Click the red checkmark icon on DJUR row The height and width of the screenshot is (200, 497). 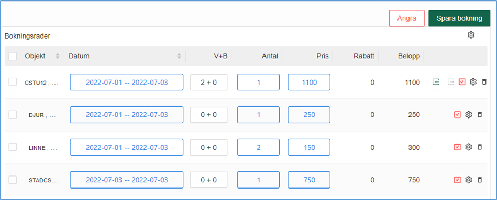tap(457, 115)
